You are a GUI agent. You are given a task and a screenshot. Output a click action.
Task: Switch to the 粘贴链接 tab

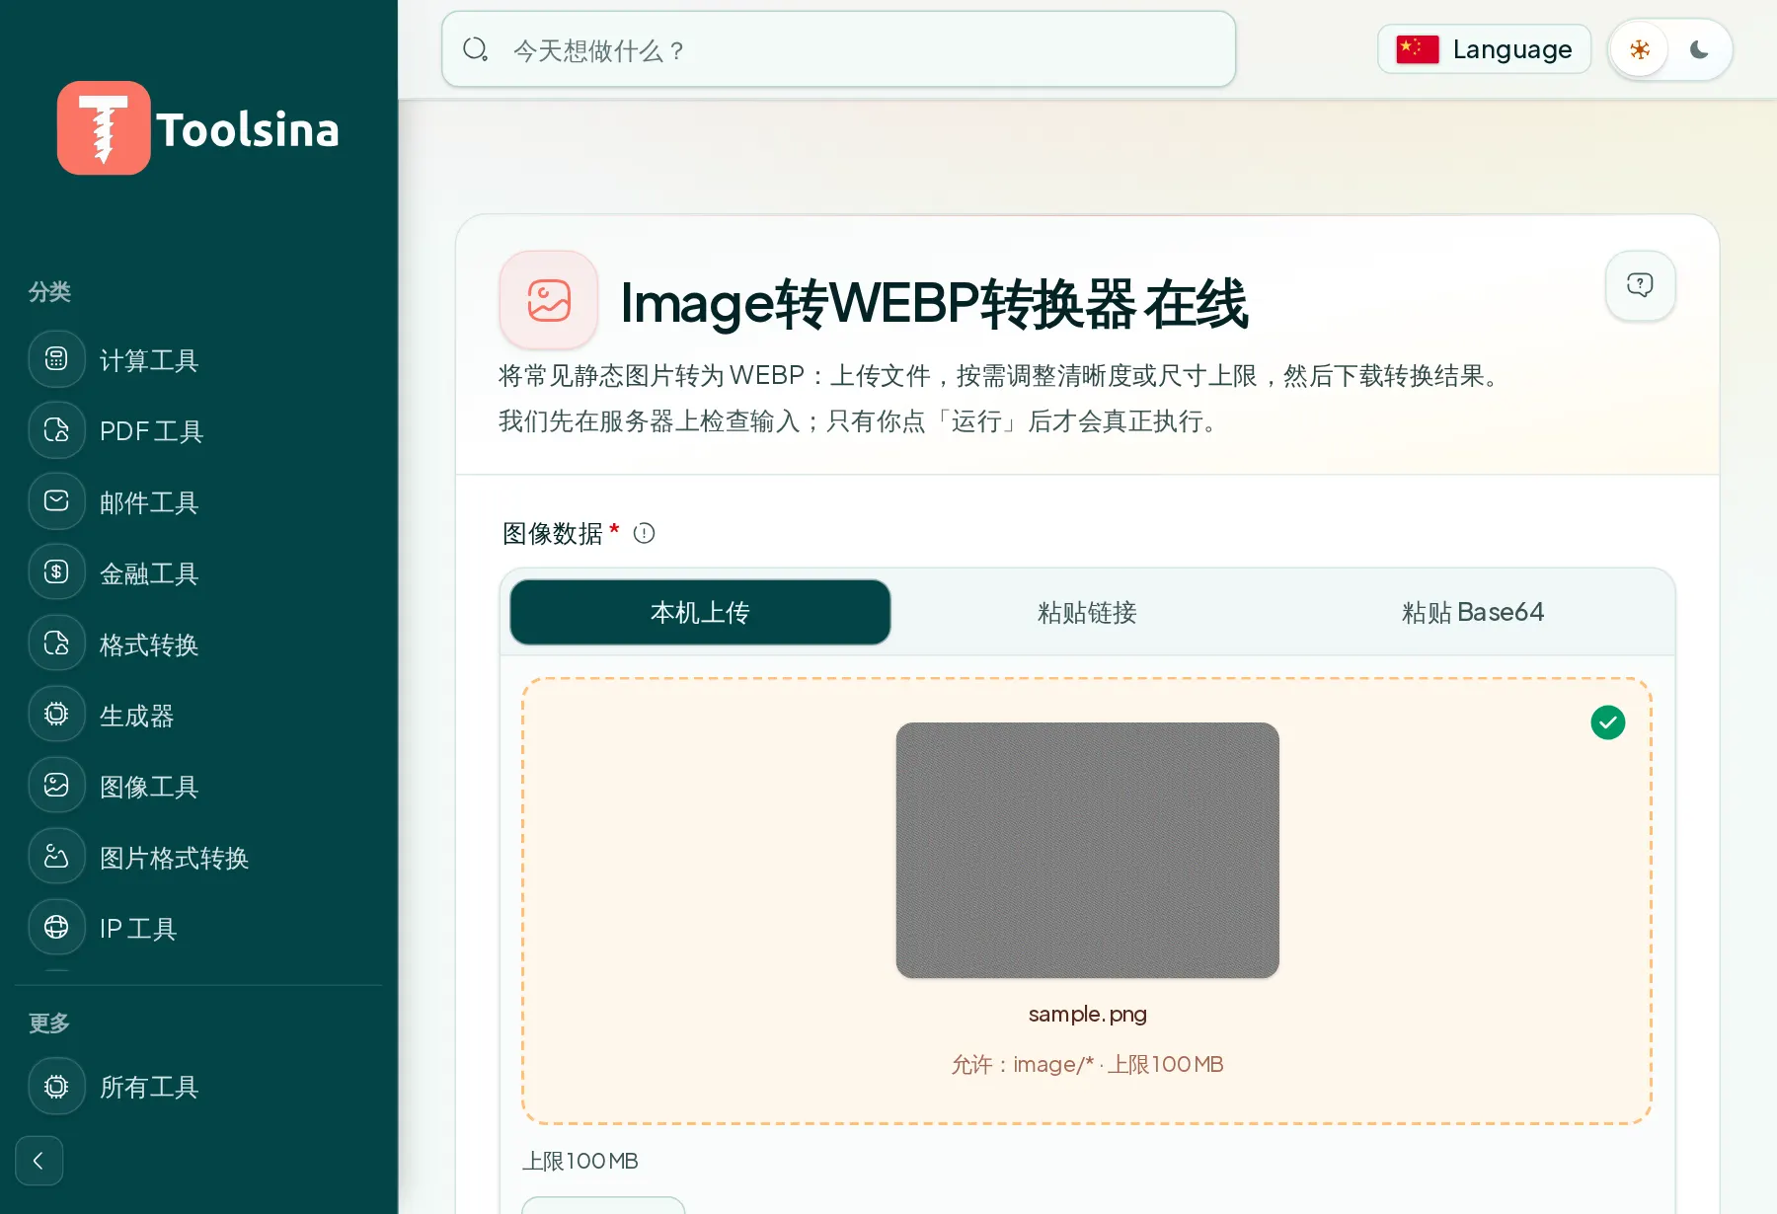click(x=1087, y=612)
